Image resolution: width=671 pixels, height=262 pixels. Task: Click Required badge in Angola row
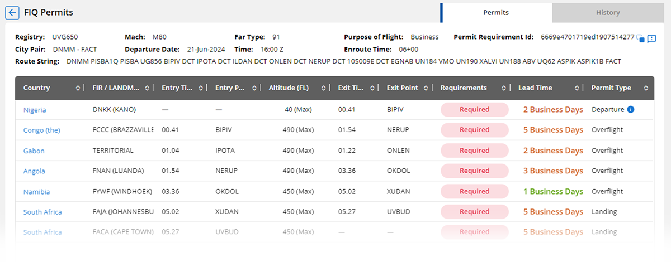[x=474, y=171]
